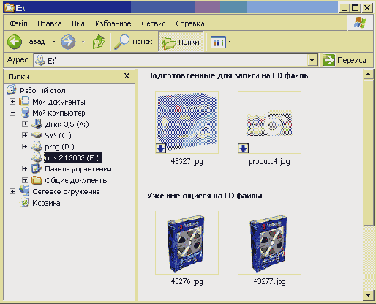Click the 43277.jpg file name
Viewport: 376px width, 304px height.
coord(269,281)
